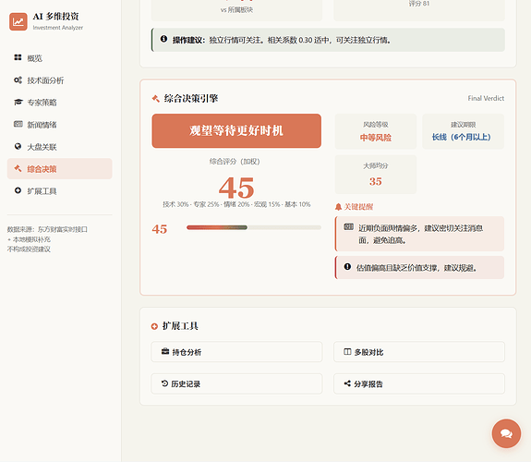Click the 概览 grid icon
This screenshot has height=462, width=531.
pos(18,57)
